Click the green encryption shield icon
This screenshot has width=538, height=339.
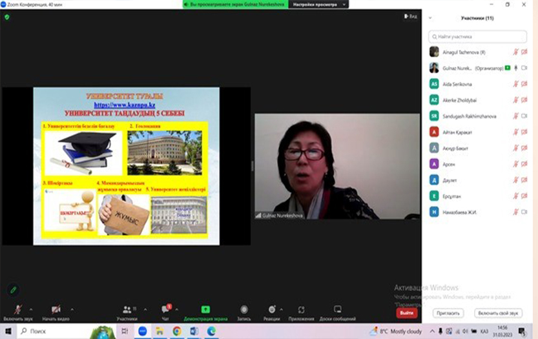pyautogui.click(x=7, y=17)
